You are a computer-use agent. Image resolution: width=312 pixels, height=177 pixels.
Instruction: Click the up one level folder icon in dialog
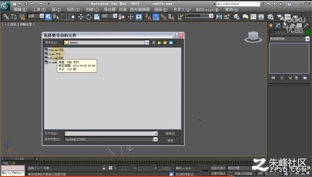click(x=159, y=43)
